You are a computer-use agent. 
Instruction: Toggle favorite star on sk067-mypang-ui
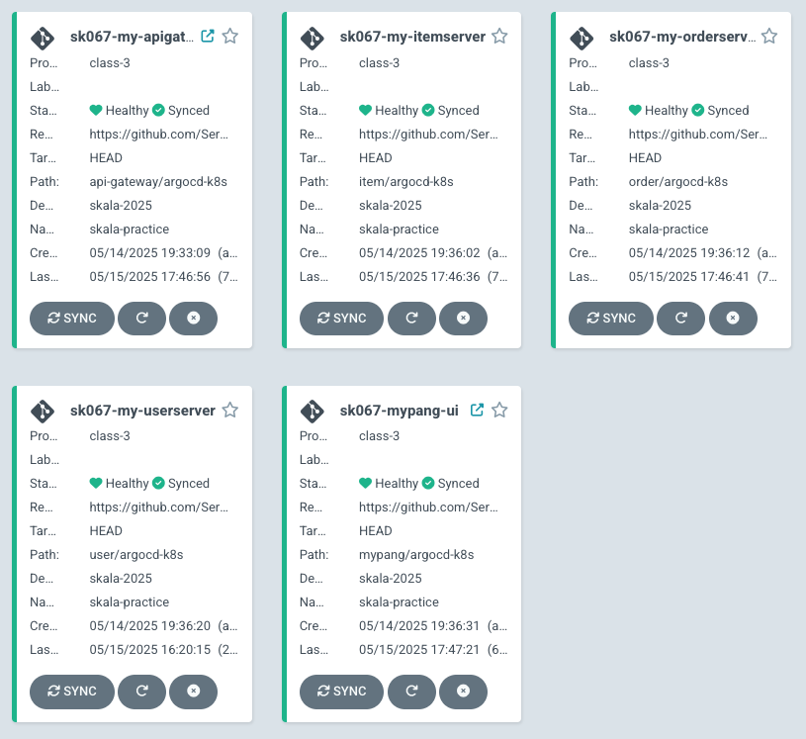point(499,410)
